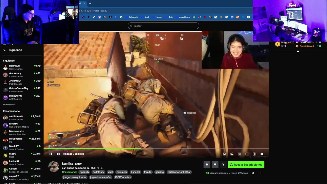Toggle theater mode icon in player
The height and width of the screenshot is (184, 327).
click(239, 154)
